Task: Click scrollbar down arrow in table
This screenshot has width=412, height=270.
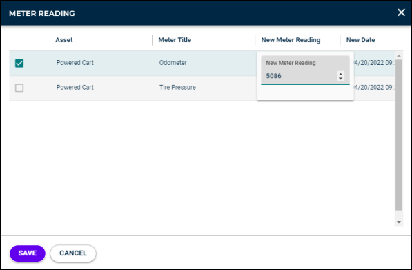Action: [x=399, y=222]
